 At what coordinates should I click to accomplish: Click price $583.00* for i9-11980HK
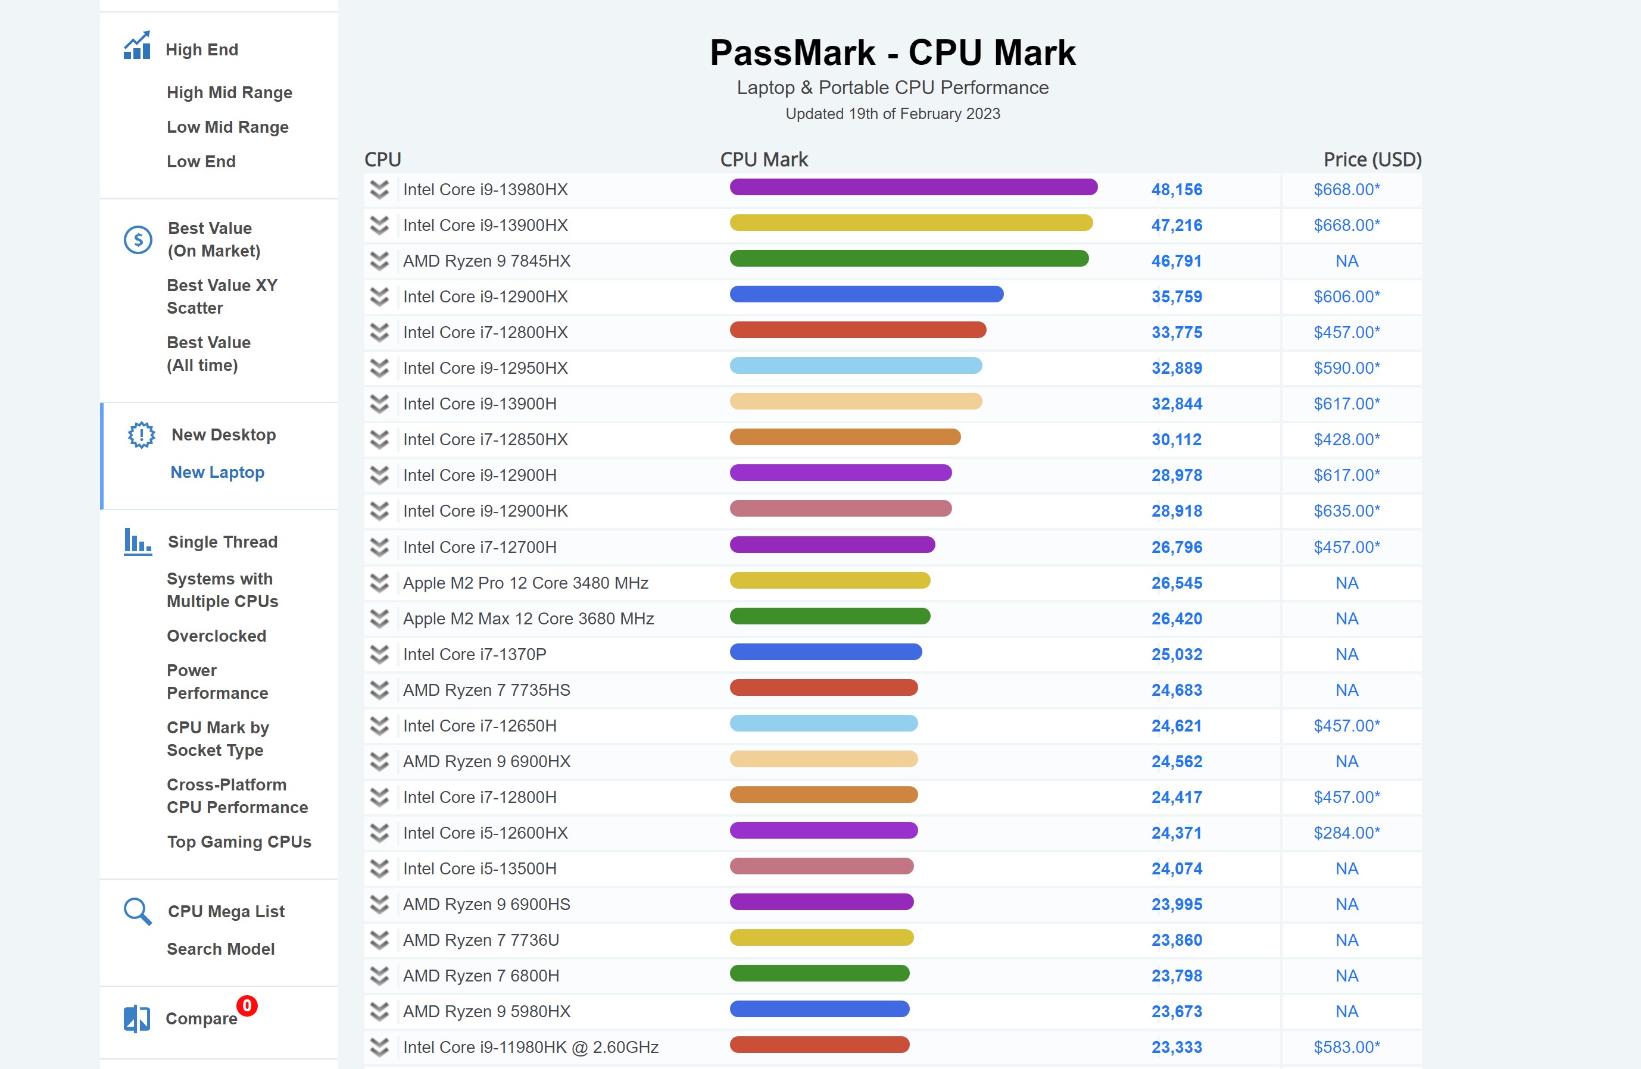tap(1347, 1048)
